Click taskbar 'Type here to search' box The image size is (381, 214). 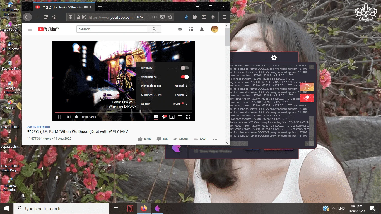(x=61, y=208)
